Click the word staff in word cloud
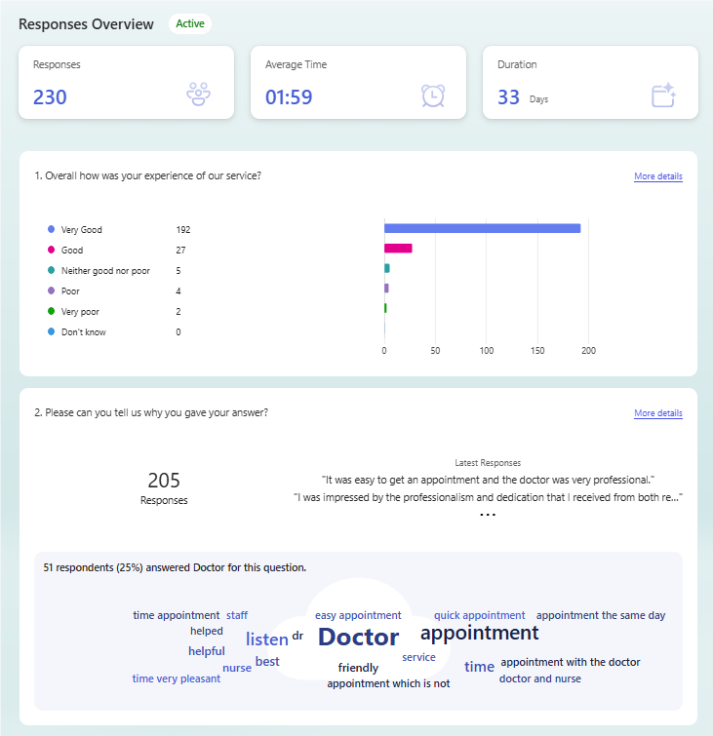 pyautogui.click(x=237, y=615)
